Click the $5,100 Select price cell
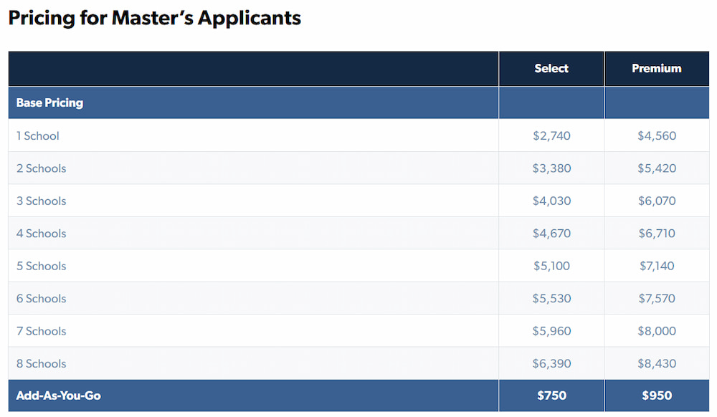The image size is (717, 417). point(551,266)
